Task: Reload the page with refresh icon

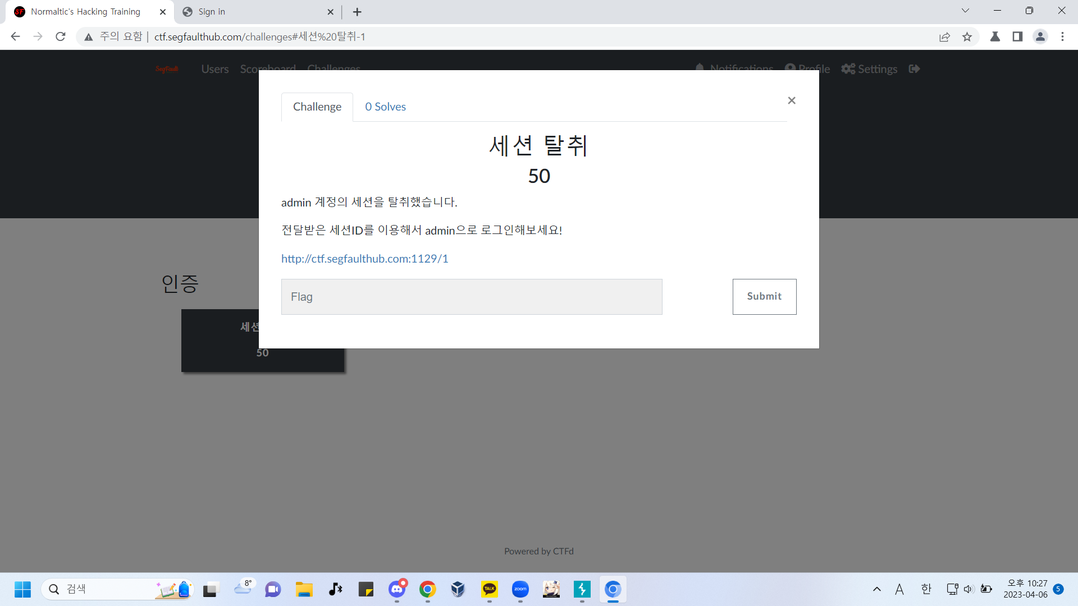Action: click(x=61, y=36)
